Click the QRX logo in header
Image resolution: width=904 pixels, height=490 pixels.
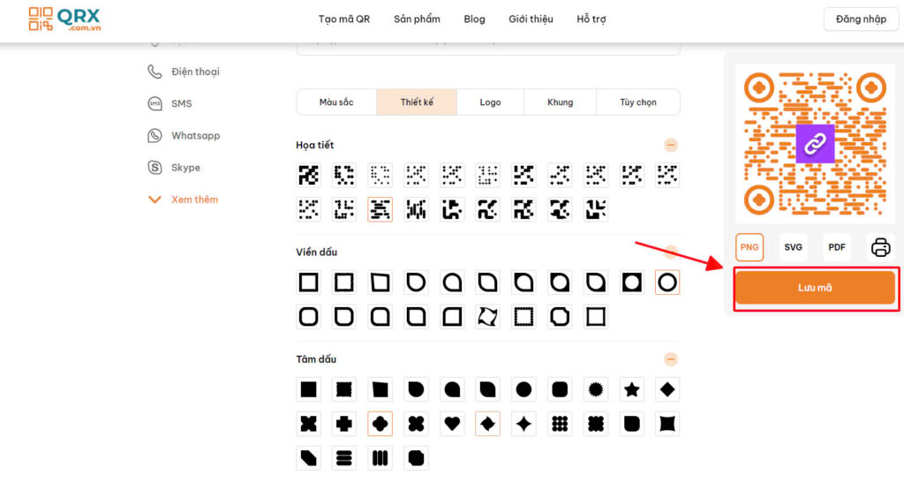coord(64,19)
